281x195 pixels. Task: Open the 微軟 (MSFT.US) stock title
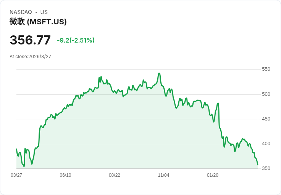38,22
